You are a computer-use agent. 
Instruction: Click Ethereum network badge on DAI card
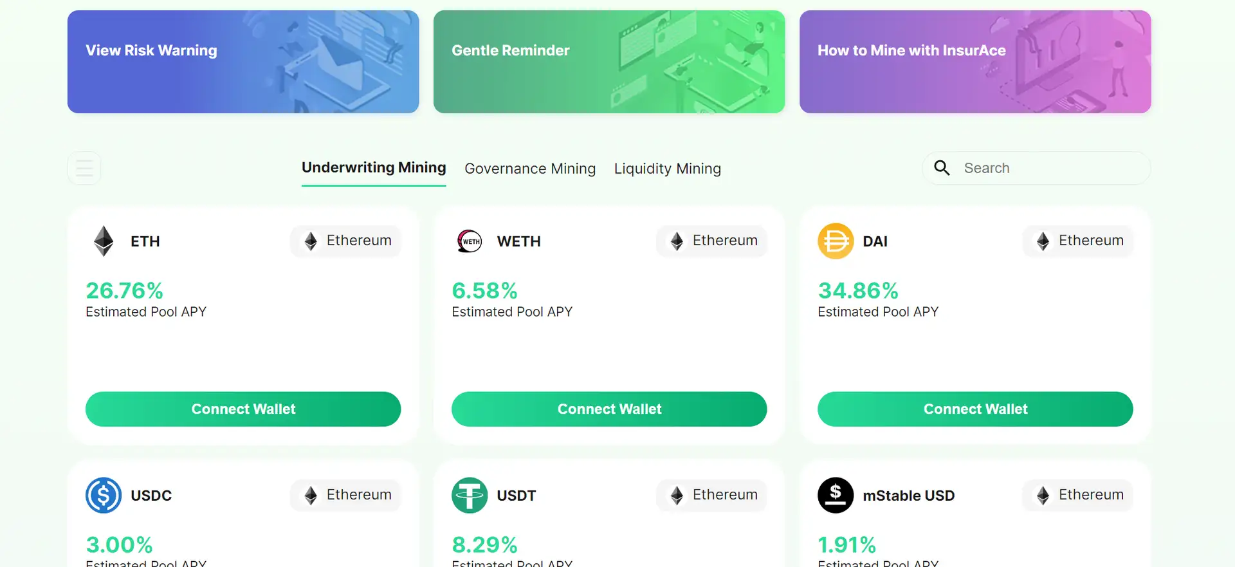(x=1078, y=241)
